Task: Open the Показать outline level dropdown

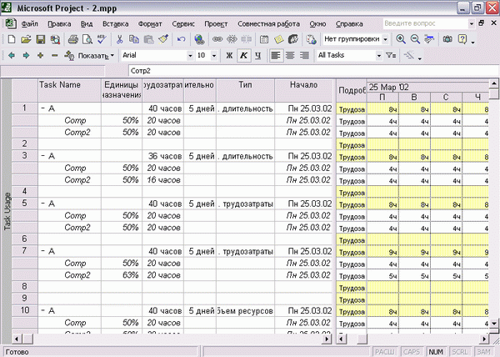Action: tap(96, 56)
